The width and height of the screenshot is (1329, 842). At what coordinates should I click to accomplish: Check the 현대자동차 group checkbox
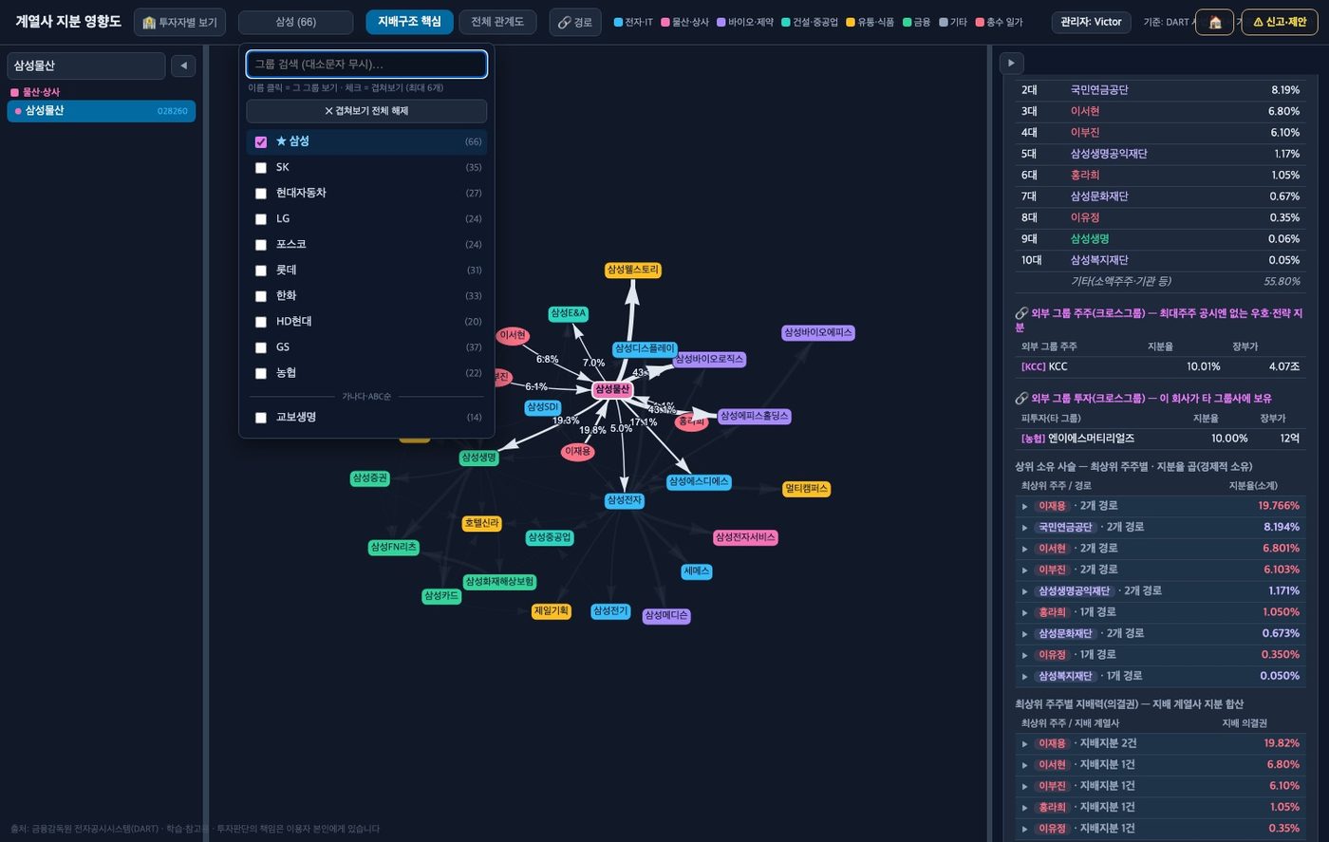coord(261,194)
